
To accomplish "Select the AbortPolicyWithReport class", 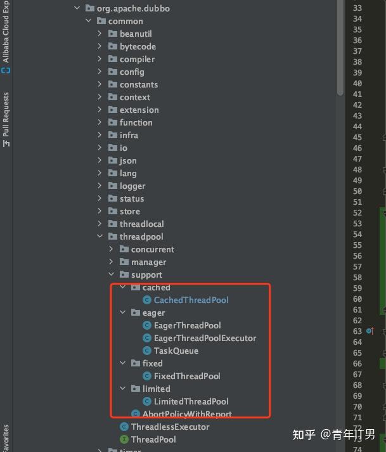I will [x=187, y=414].
